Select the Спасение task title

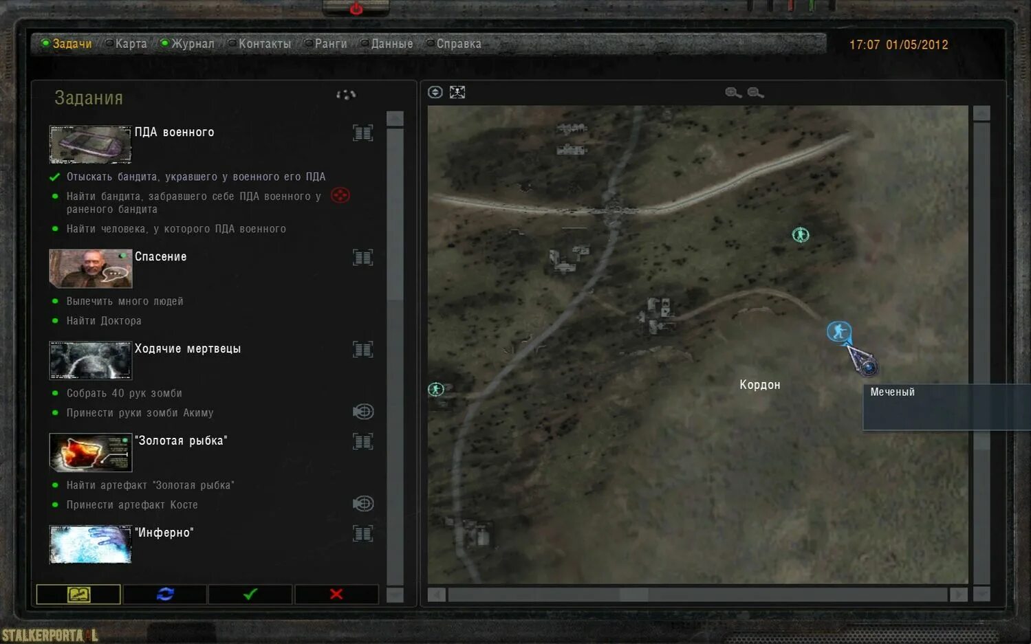click(160, 256)
